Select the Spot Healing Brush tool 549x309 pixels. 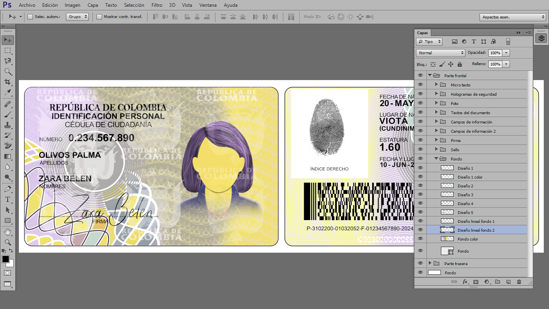(8, 105)
